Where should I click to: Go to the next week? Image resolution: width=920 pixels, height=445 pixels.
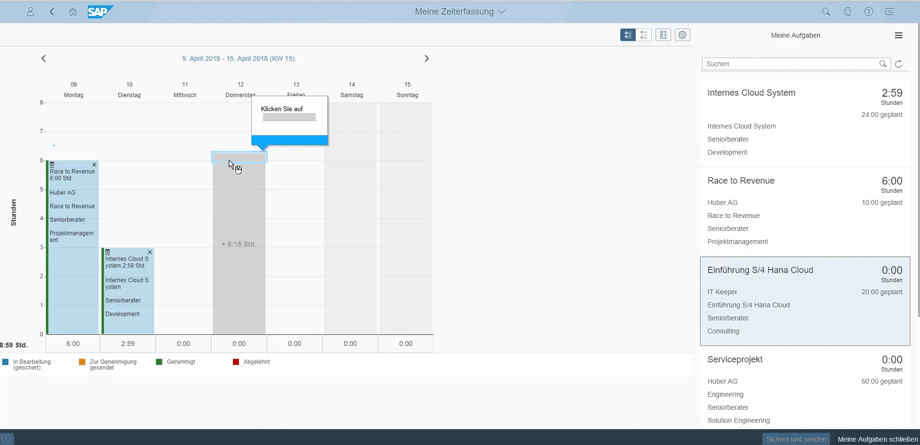[x=426, y=58]
